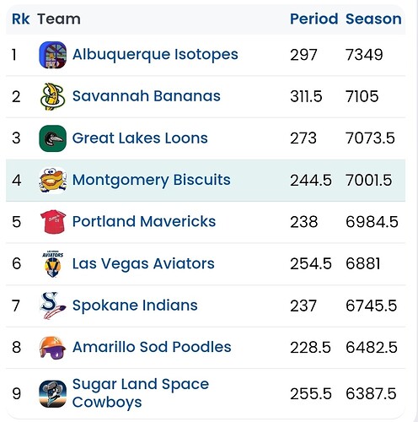Select the Montgomery Biscuits mascot icon
418x422 pixels.
52,180
